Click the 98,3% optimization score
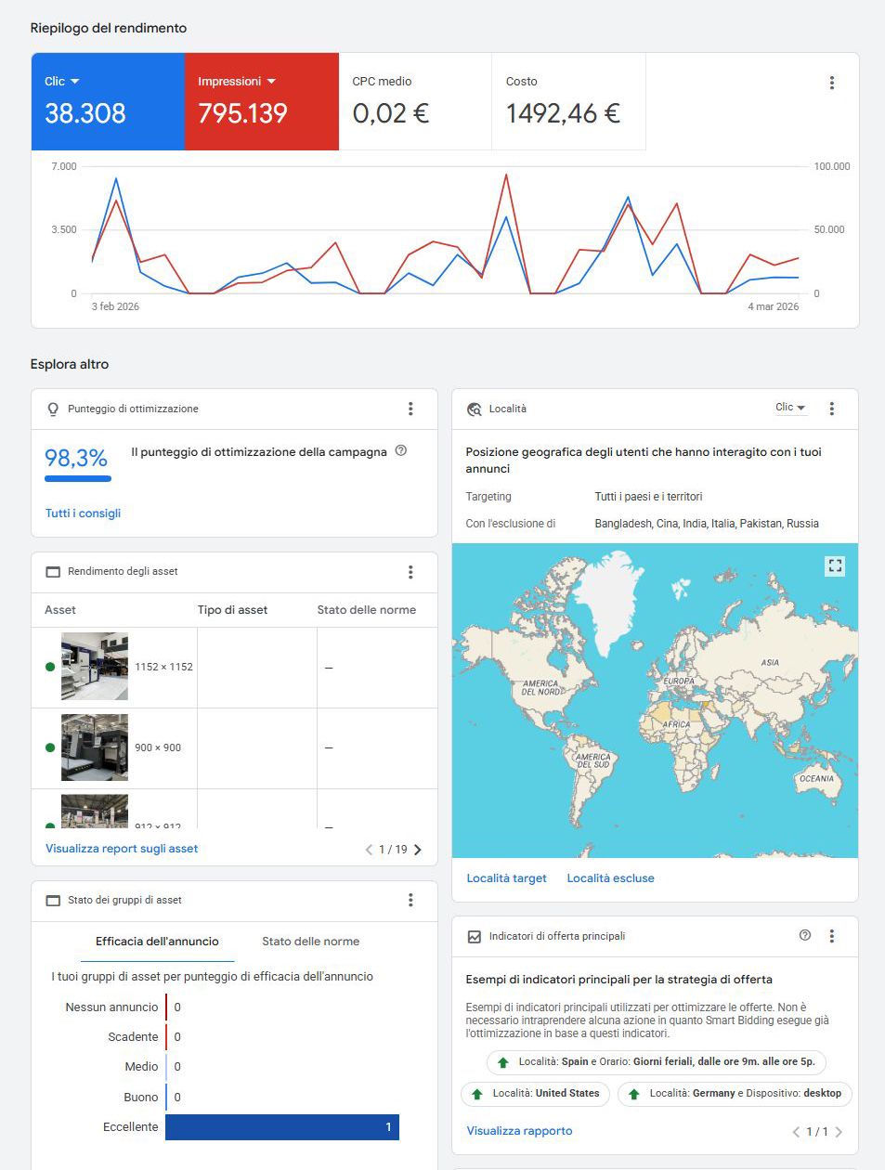885x1170 pixels. click(x=76, y=458)
